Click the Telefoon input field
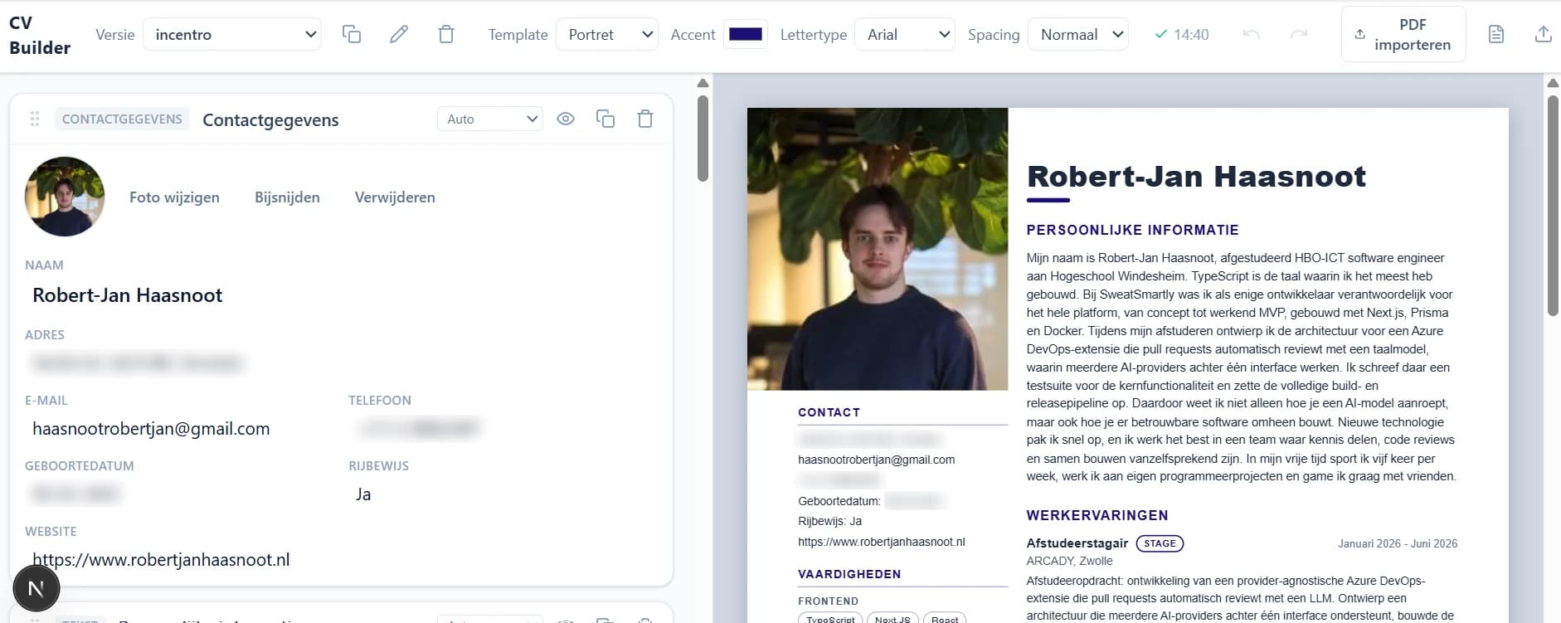The image size is (1561, 623). pyautogui.click(x=503, y=429)
